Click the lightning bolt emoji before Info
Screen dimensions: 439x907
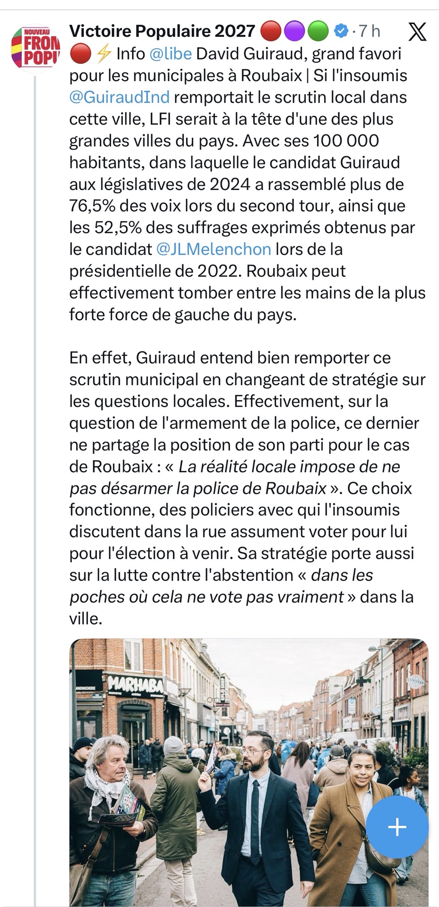click(104, 54)
